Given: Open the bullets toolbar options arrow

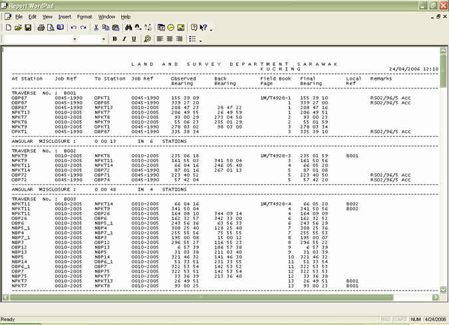Looking at the screenshot, I should click(201, 40).
